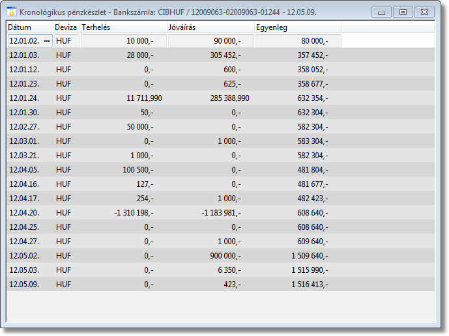Select the row dated 12.03.21.
This screenshot has width=449, height=336.
coord(220,155)
